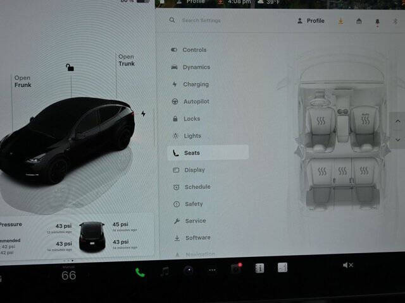The height and width of the screenshot is (303, 405).
Task: Tap the 4:08 pm clock in status bar
Action: [239, 2]
